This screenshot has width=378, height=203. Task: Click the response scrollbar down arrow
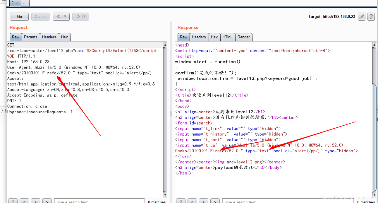(x=374, y=195)
